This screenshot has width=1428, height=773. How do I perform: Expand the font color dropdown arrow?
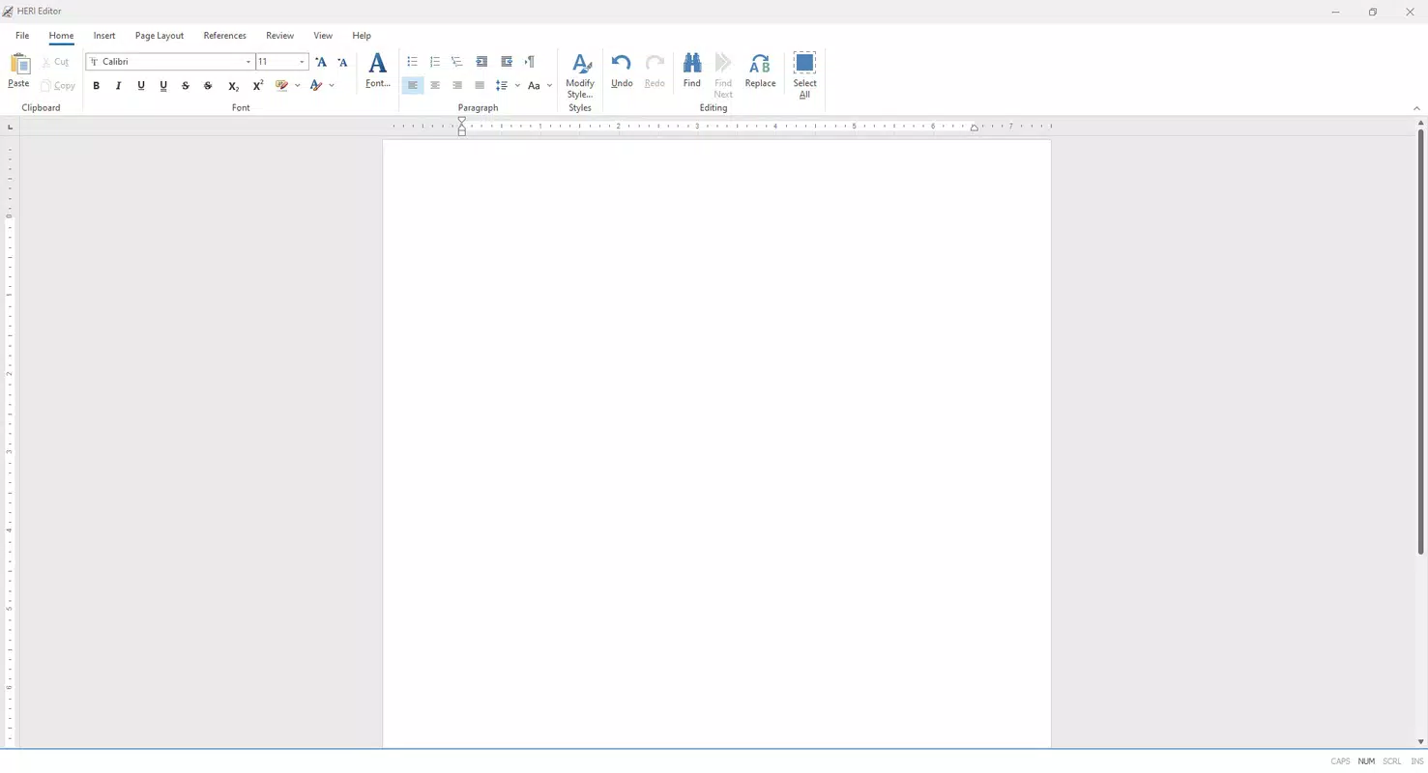point(332,86)
